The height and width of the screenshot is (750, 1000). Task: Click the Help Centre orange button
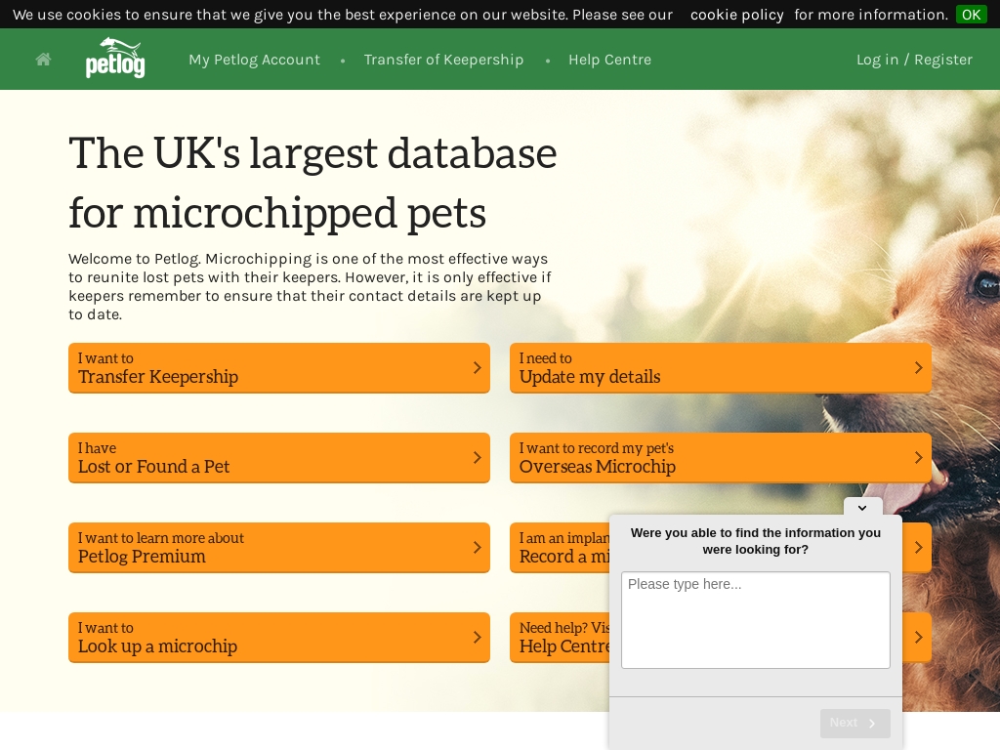point(560,638)
